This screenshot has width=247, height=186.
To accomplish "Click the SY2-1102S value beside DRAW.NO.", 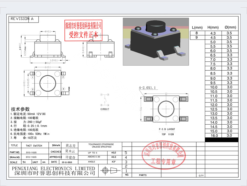I will click(31, 157).
